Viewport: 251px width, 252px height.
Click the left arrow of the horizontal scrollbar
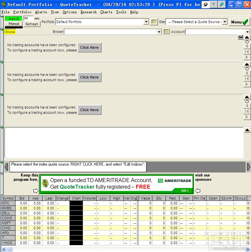click(4, 249)
